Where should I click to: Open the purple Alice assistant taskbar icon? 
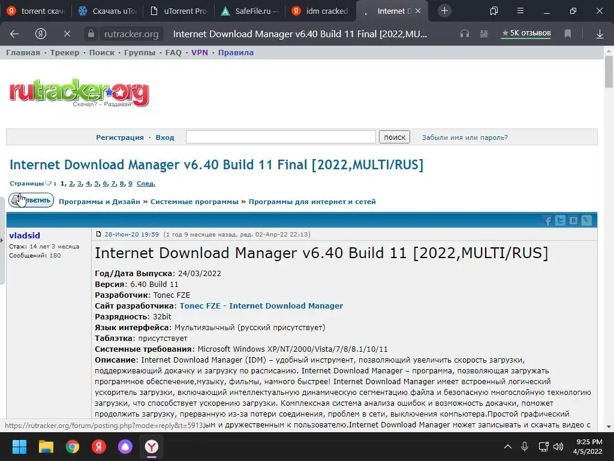125,447
